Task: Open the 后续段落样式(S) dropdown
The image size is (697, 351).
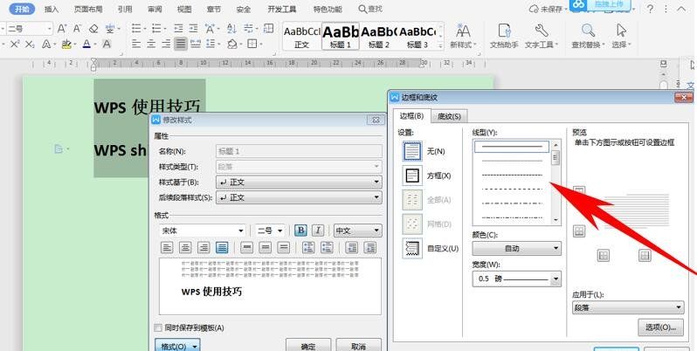Action: coord(299,197)
